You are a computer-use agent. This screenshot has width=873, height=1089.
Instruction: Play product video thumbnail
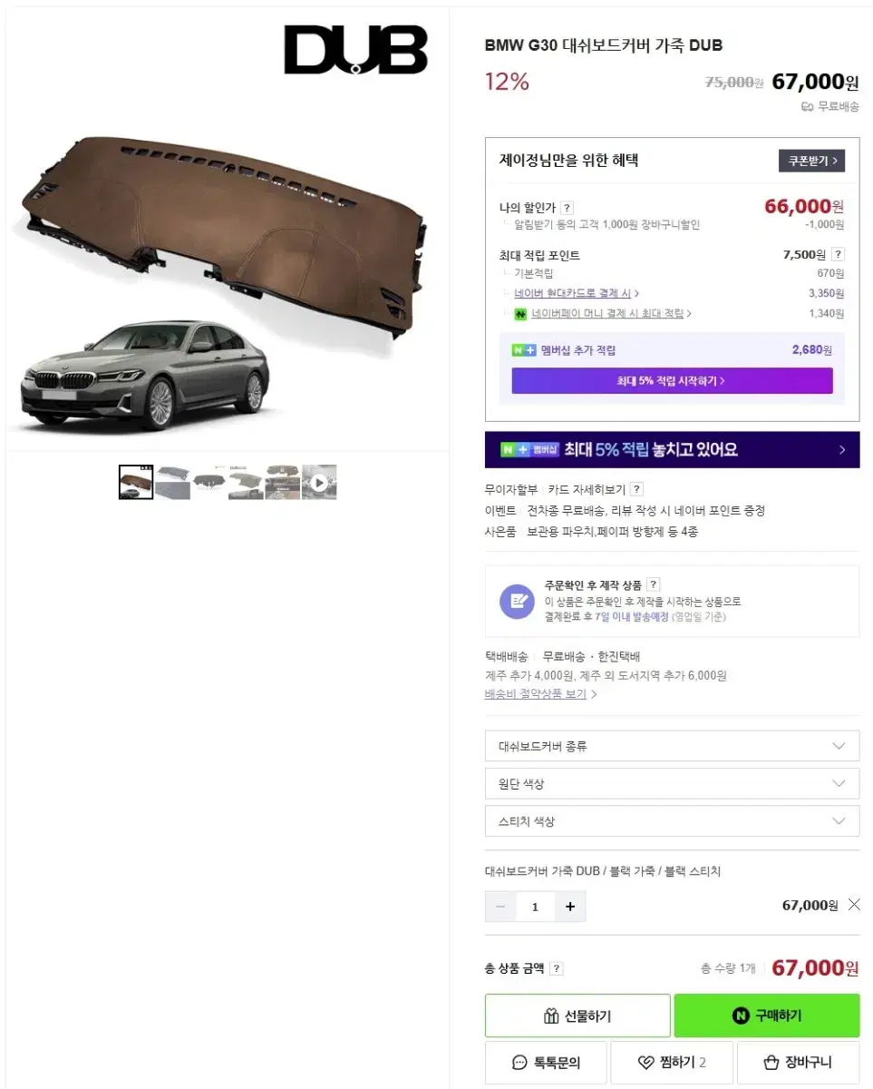pyautogui.click(x=319, y=483)
